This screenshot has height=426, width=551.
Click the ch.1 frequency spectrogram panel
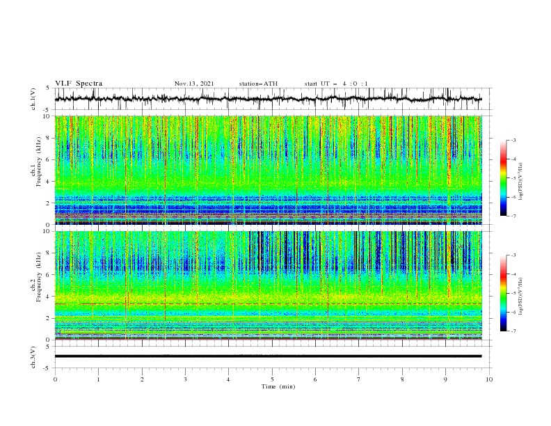click(x=268, y=170)
